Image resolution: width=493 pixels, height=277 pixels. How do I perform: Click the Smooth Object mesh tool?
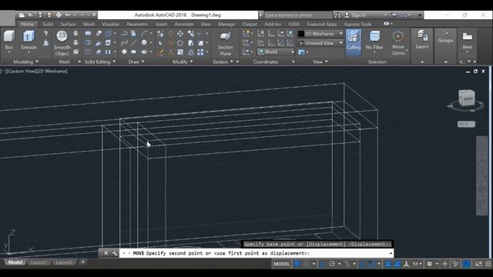(x=62, y=43)
